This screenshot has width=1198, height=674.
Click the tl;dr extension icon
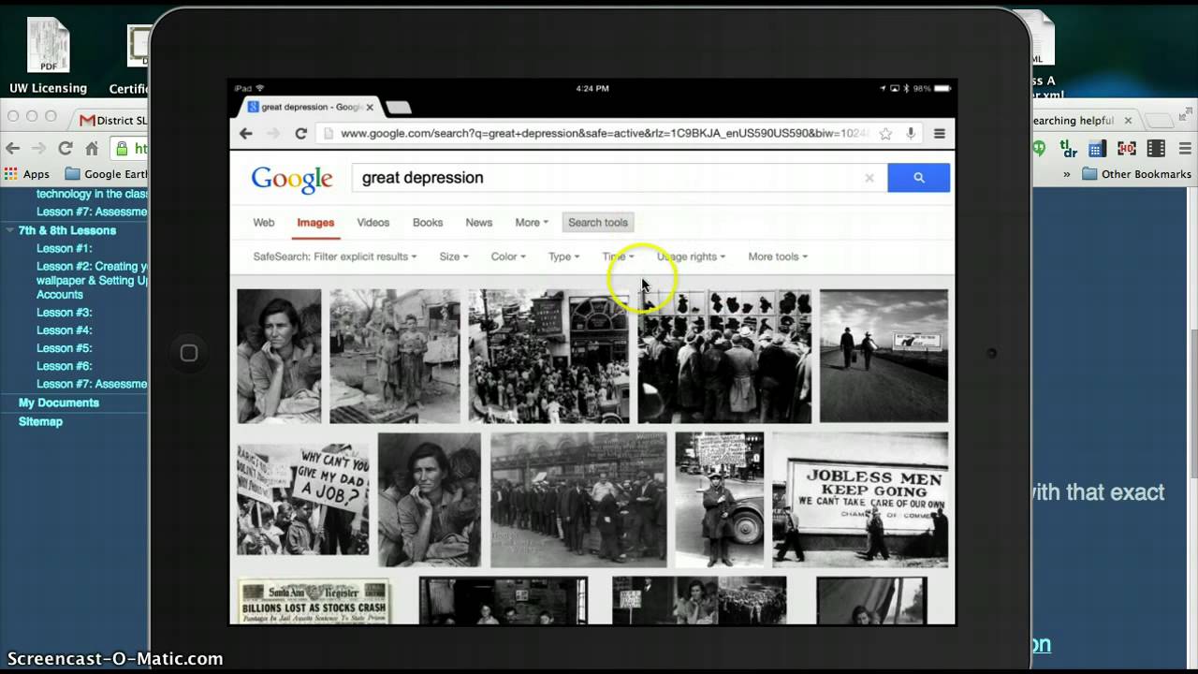coord(1068,148)
